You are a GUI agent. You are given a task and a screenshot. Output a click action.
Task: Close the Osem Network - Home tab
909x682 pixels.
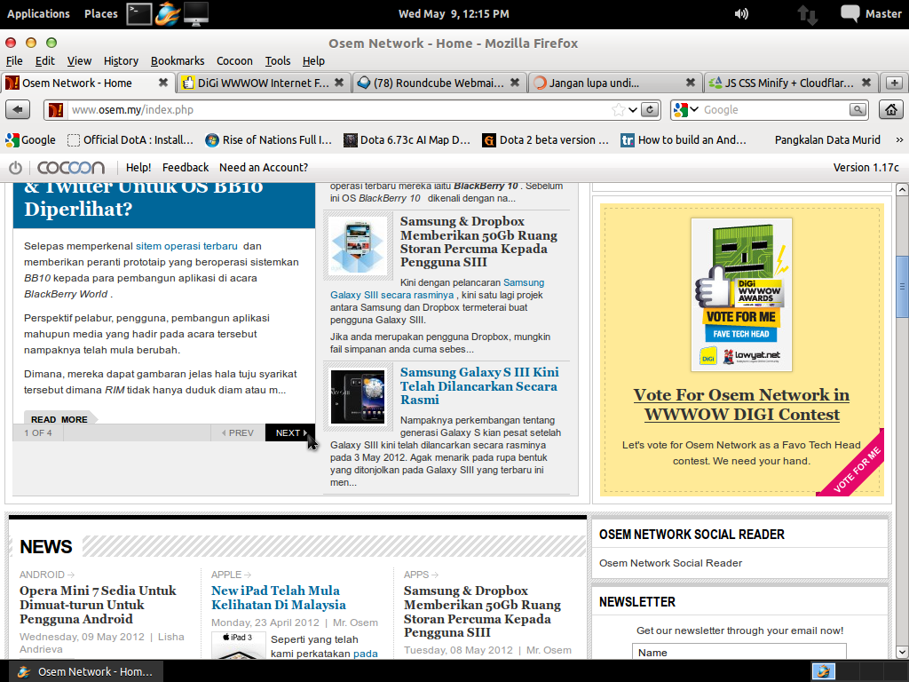point(163,83)
